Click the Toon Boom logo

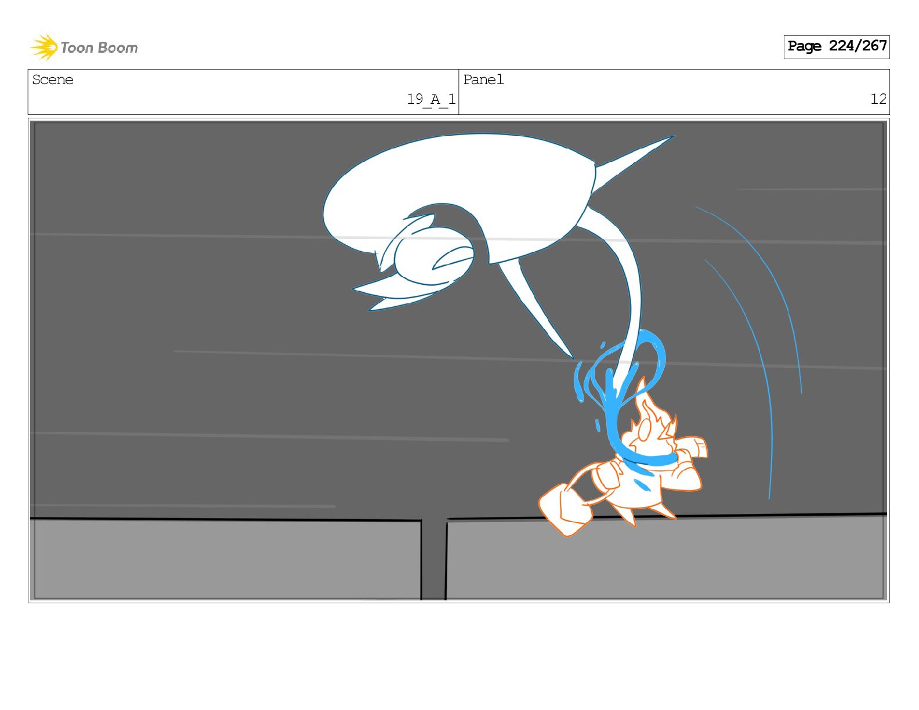click(84, 47)
